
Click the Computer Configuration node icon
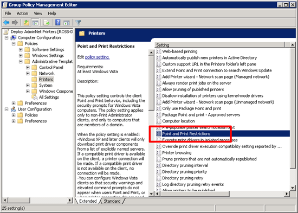[14, 37]
